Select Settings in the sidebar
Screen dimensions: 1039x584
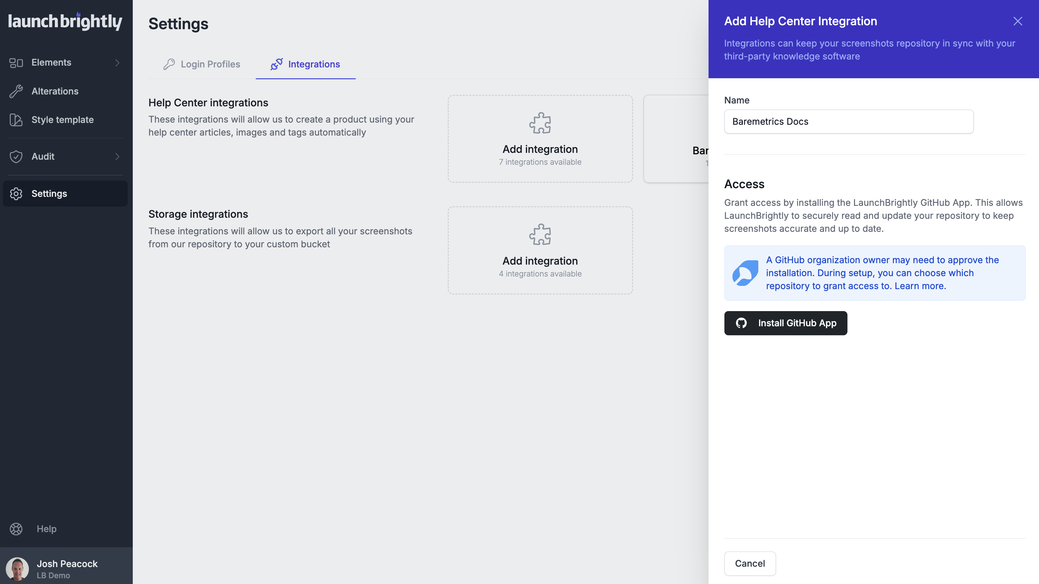pos(65,194)
